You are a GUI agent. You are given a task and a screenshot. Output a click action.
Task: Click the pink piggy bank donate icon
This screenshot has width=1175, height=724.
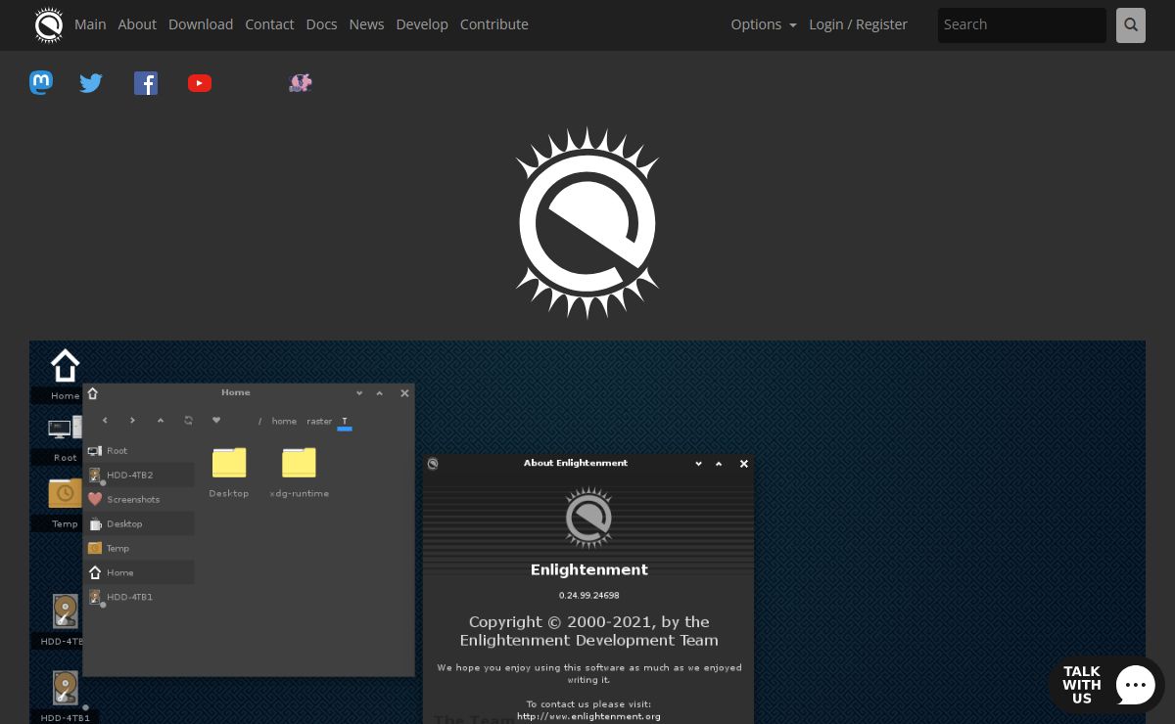click(301, 83)
